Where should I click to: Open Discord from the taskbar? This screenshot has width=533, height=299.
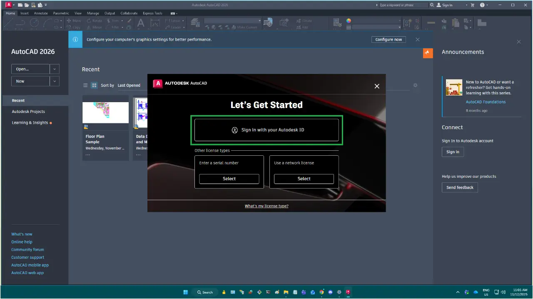pos(330,292)
